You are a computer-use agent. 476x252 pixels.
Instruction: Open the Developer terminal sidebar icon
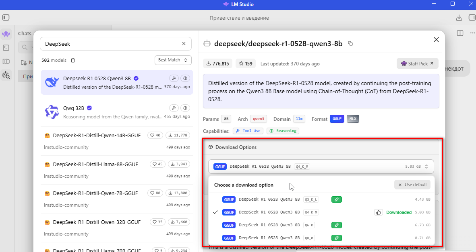pyautogui.click(x=6, y=48)
